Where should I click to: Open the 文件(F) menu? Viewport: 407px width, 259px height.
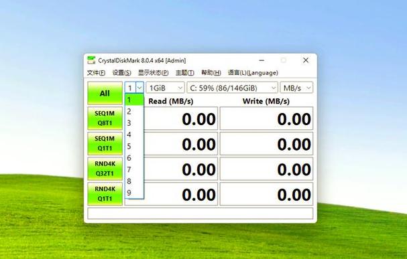pyautogui.click(x=96, y=73)
